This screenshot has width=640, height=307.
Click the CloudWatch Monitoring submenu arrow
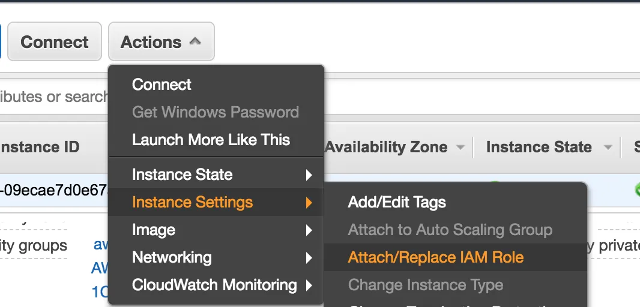[309, 285]
